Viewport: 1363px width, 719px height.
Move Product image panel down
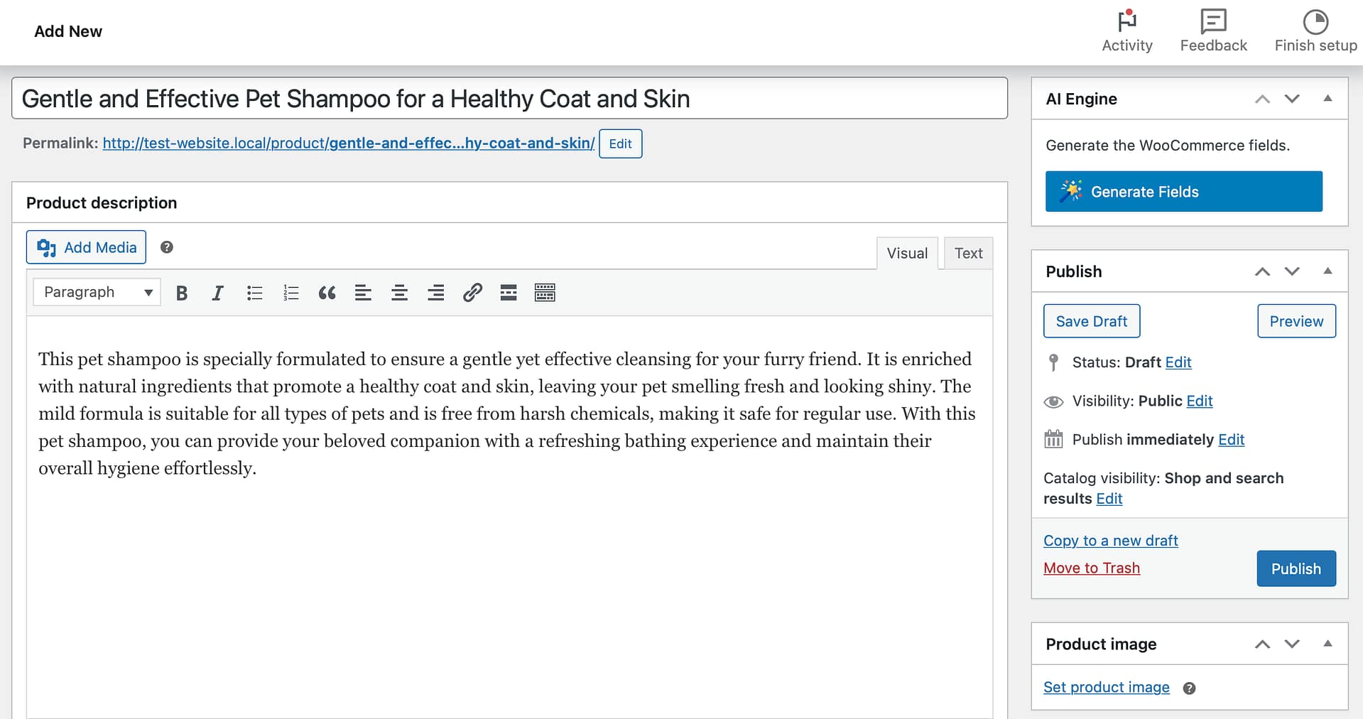1292,644
